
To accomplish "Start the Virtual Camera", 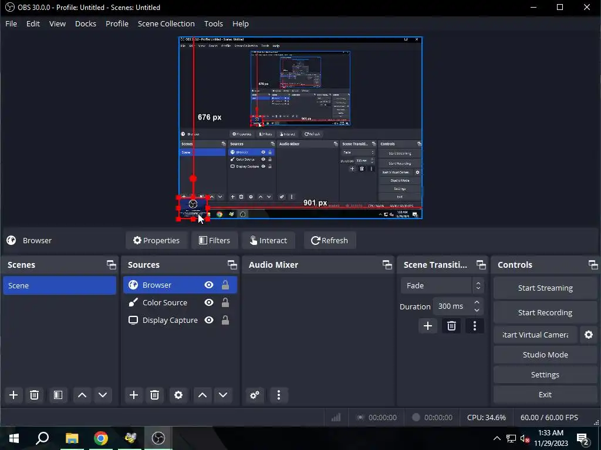I will [535, 335].
